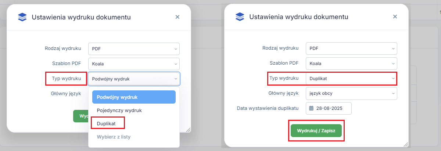Close the right print settings dialog
The height and width of the screenshot is (151, 441).
coord(395,17)
